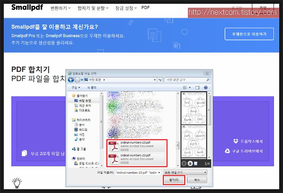Expand the address bar history dropdown

(155, 80)
